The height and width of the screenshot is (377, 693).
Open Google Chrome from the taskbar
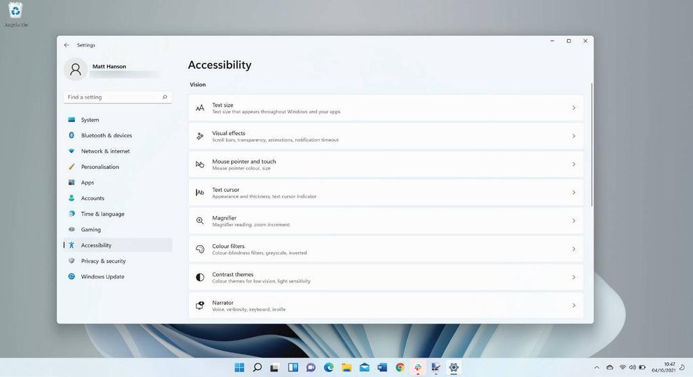(x=400, y=368)
